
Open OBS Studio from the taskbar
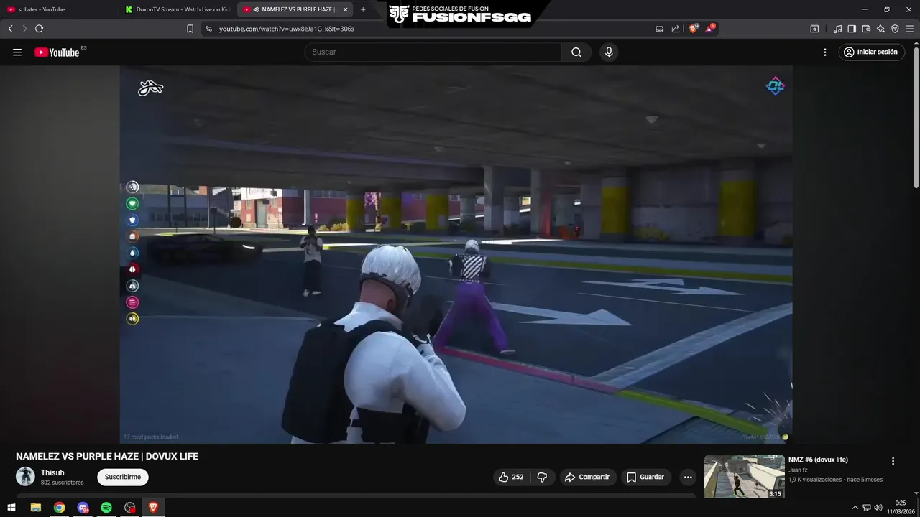[x=129, y=508]
